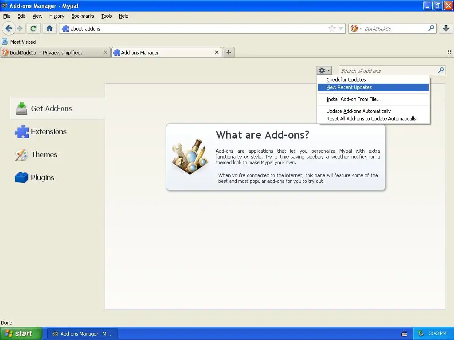Open the View menu
Screen dimensions: 454x340
(x=37, y=16)
